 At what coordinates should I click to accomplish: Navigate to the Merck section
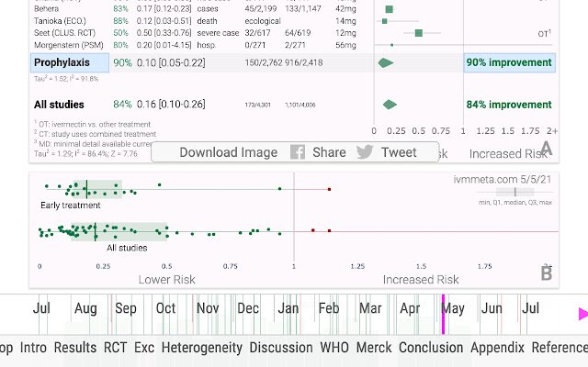(x=374, y=348)
